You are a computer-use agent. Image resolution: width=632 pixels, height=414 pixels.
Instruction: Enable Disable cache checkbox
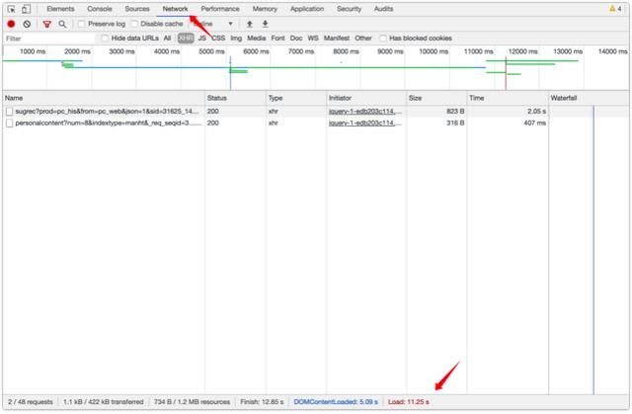[x=134, y=24]
